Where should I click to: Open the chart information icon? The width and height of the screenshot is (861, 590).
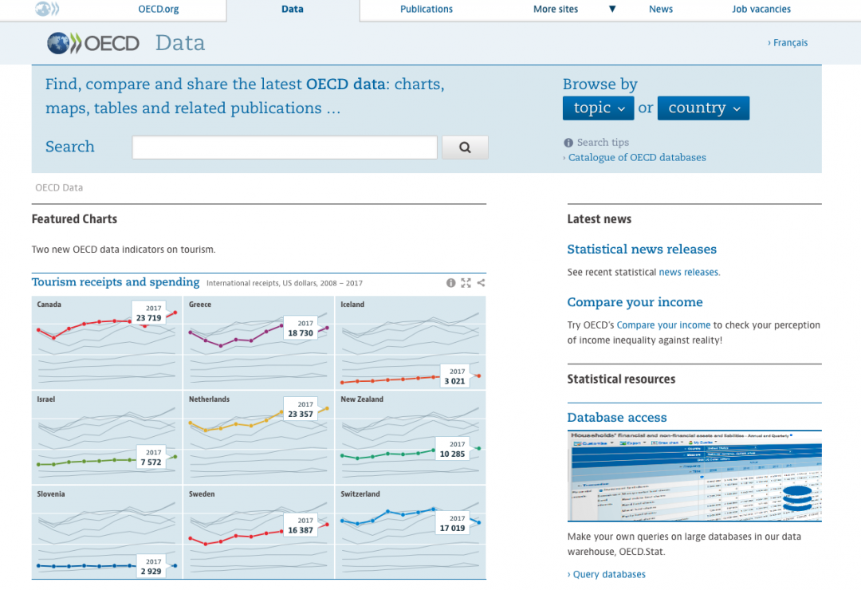(x=450, y=282)
